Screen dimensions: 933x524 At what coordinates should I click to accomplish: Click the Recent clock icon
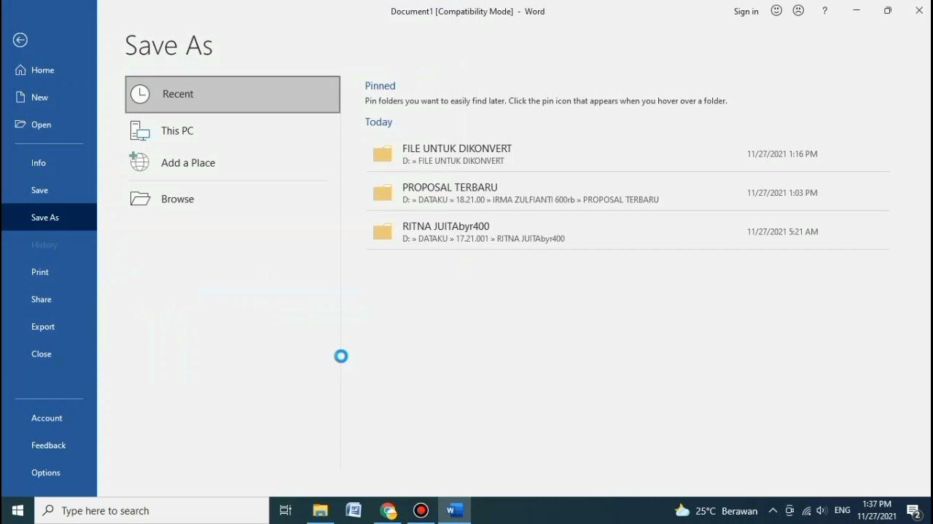(140, 94)
